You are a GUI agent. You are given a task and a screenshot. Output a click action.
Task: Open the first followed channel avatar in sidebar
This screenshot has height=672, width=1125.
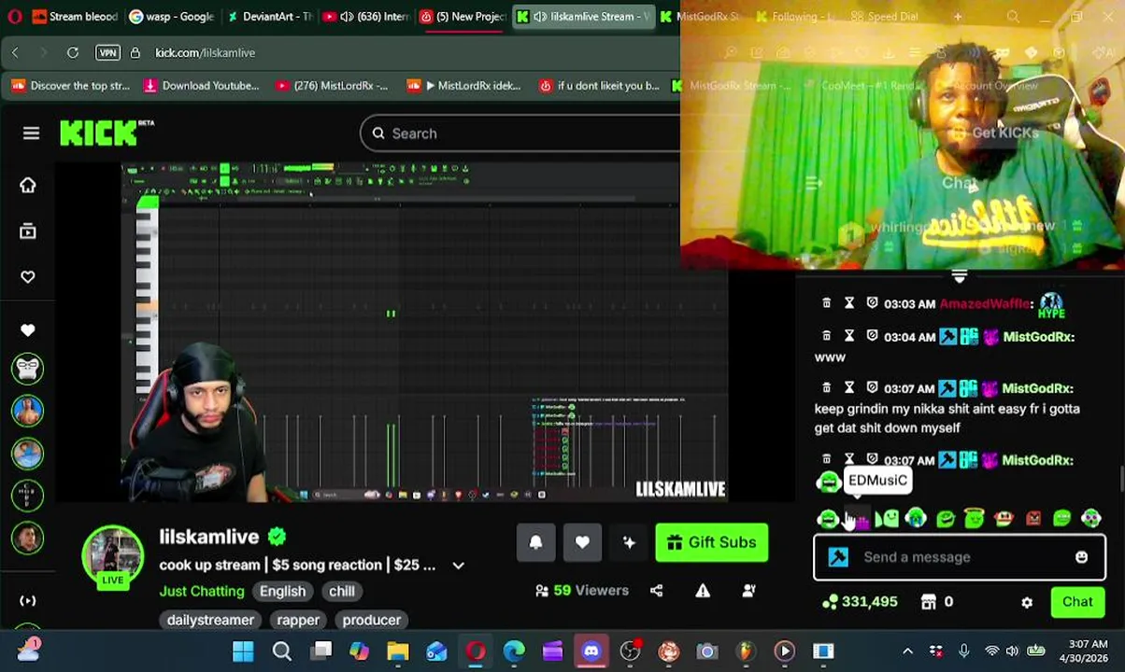coord(28,369)
